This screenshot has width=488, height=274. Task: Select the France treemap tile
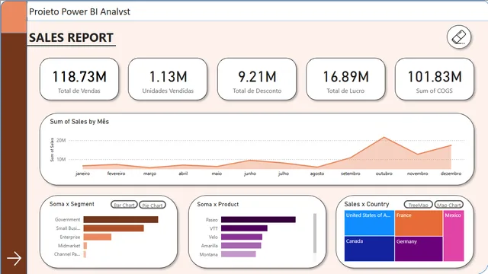(419, 223)
